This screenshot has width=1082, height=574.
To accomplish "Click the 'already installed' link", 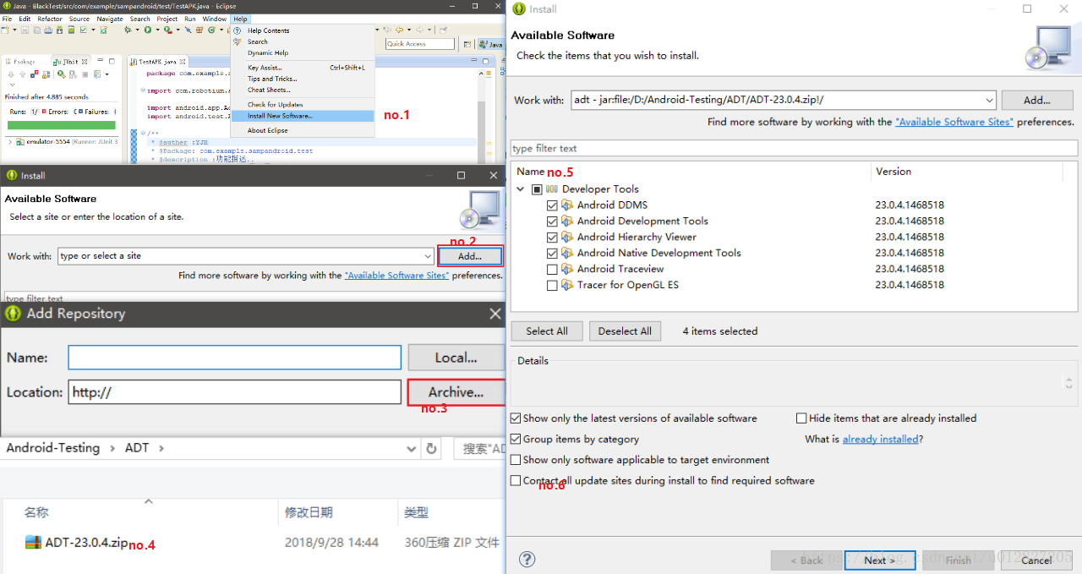I will click(880, 440).
